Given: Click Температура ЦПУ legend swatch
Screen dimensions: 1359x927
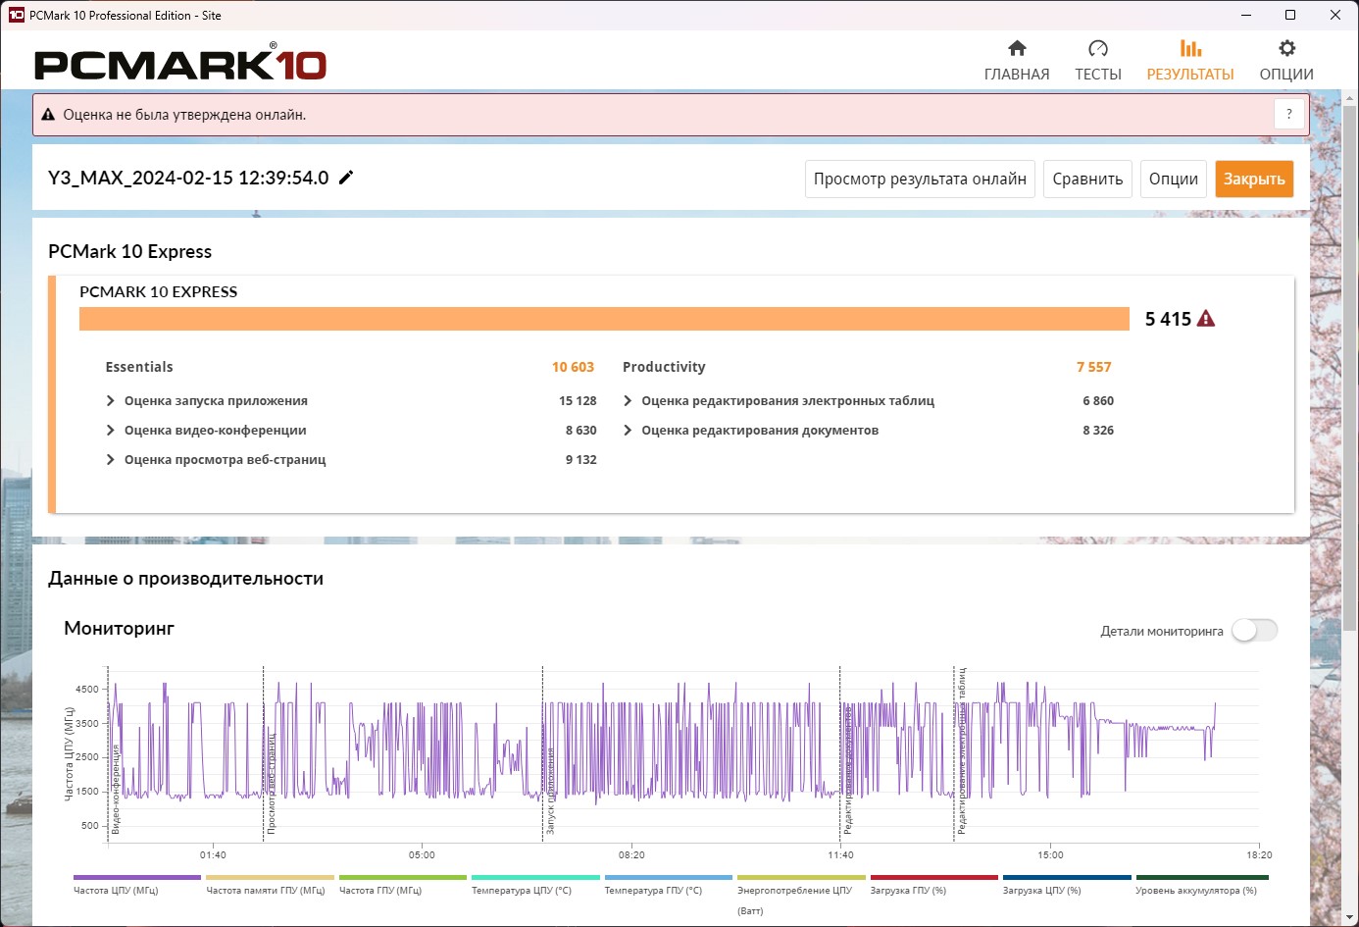Looking at the screenshot, I should tap(535, 878).
